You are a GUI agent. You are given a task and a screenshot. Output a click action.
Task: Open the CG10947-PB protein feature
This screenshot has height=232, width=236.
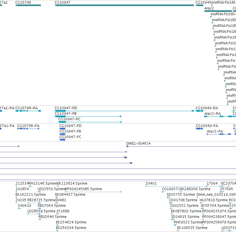[x=62, y=134]
